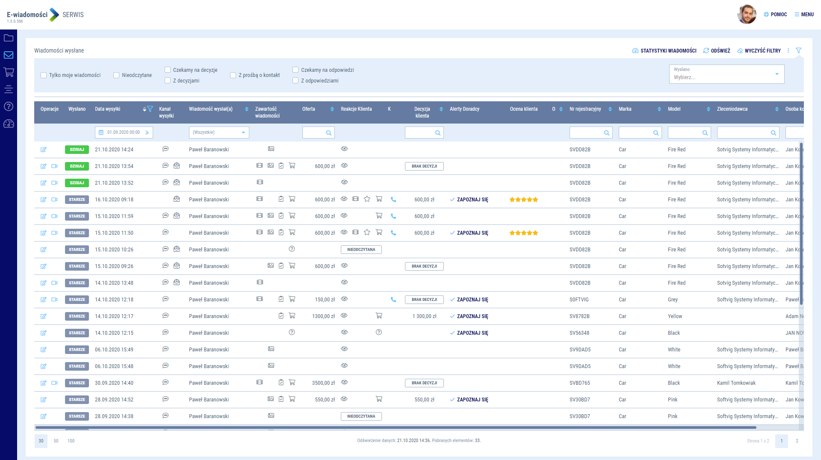Click edit icon for 21.10.2020 14:24 message
Screen dimensions: 821x460
point(43,150)
